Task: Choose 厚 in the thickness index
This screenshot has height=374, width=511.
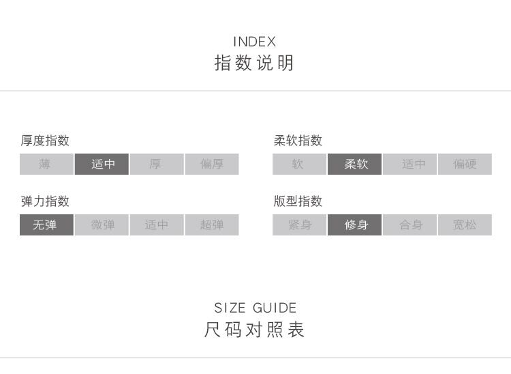Action: pyautogui.click(x=157, y=164)
